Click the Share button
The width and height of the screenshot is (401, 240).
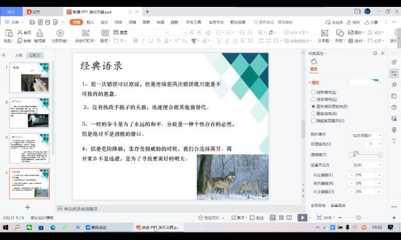click(x=371, y=23)
